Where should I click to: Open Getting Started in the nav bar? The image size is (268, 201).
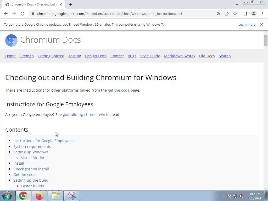(x=51, y=56)
